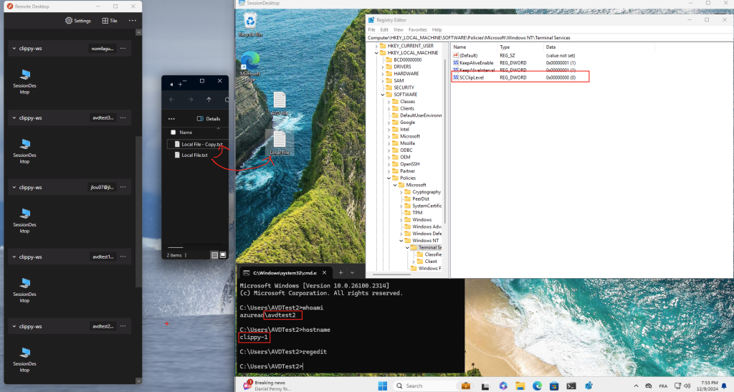The height and width of the screenshot is (392, 734).
Task: Close the cmd.exe terminal tab
Action: [325, 273]
